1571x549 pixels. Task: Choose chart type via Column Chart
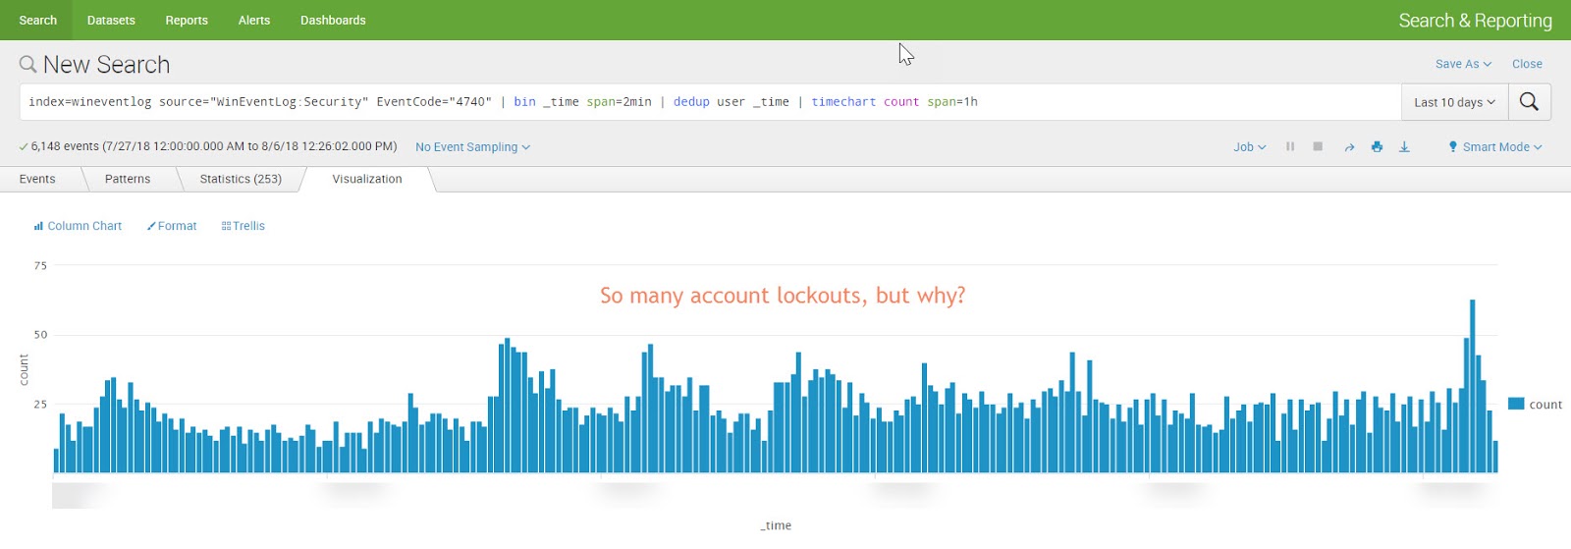pyautogui.click(x=78, y=226)
